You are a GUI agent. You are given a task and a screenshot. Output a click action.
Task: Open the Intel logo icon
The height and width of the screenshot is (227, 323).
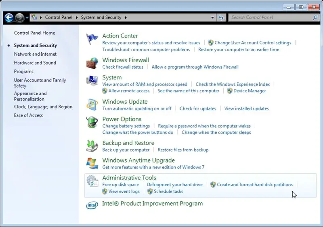92,205
